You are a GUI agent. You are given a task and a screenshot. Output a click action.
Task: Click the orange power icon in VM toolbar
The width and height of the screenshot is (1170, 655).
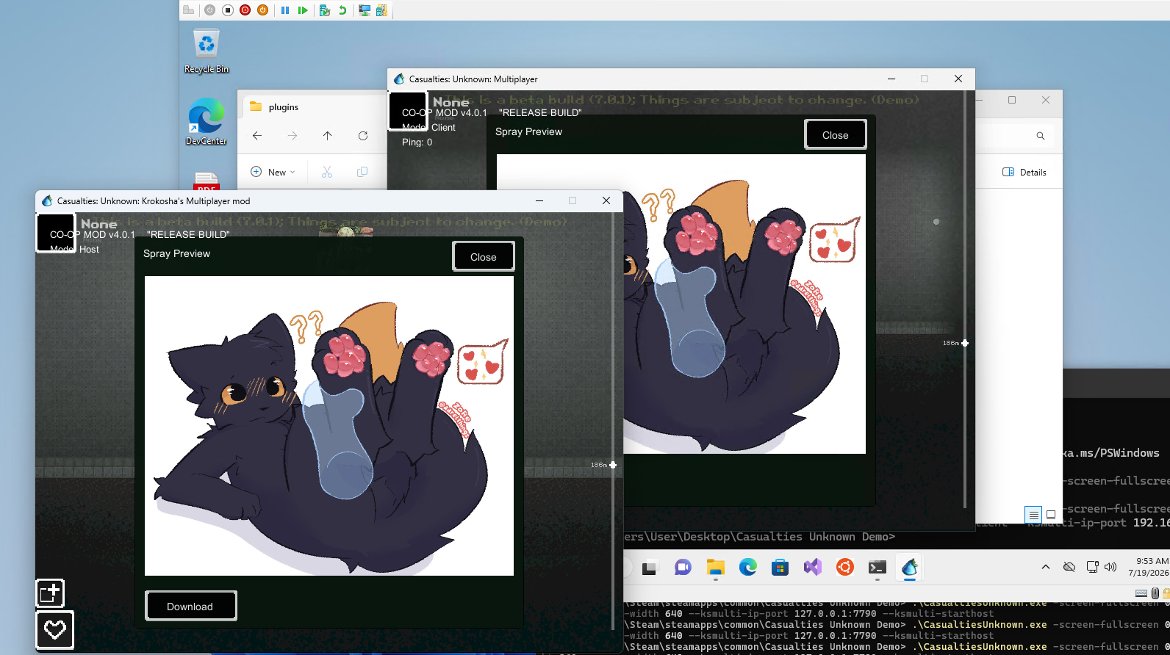[x=262, y=10]
